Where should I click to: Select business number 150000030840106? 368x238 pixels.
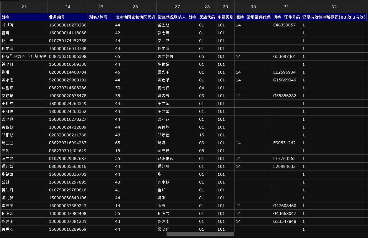coord(68,198)
